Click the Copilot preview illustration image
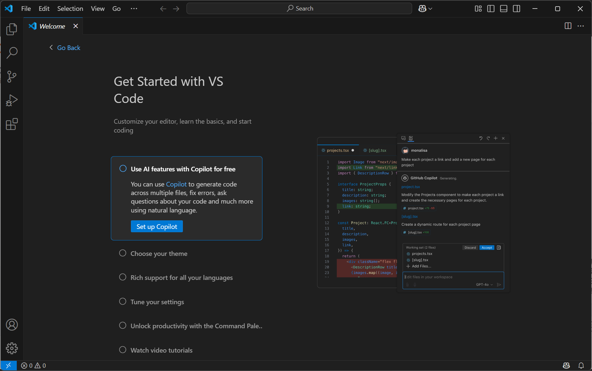This screenshot has width=592, height=371. pyautogui.click(x=413, y=212)
